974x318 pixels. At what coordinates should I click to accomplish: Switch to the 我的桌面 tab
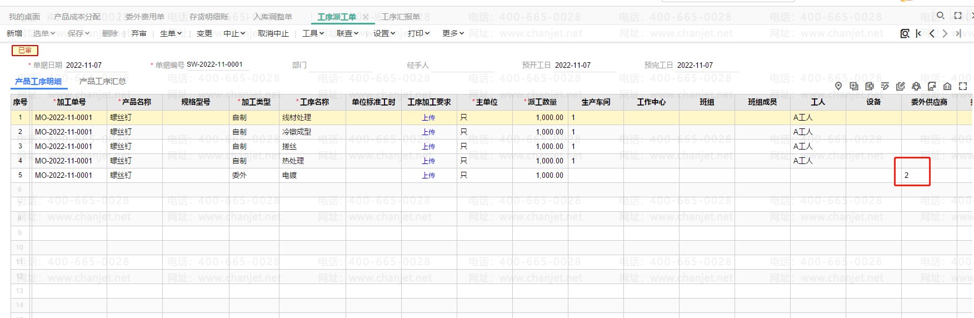tap(24, 17)
